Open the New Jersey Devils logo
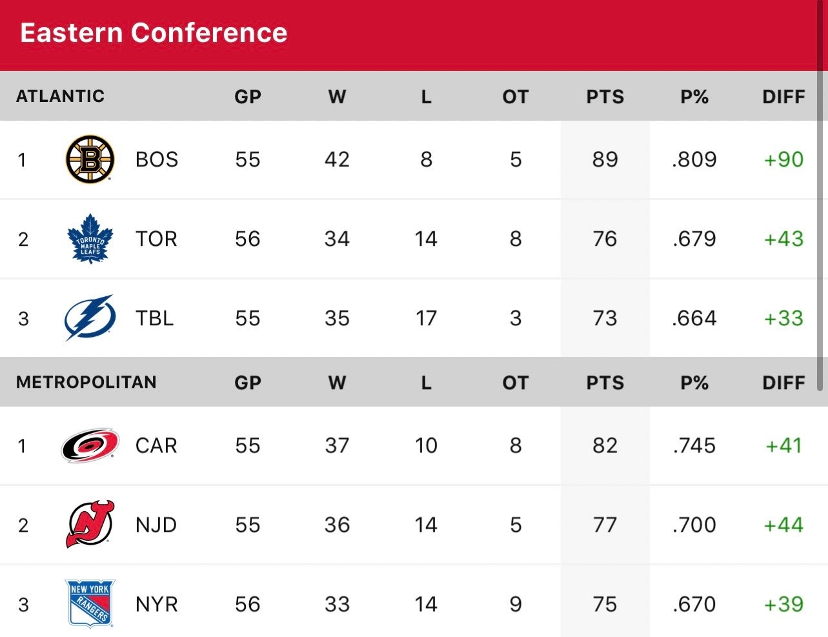The height and width of the screenshot is (637, 828). pos(90,525)
